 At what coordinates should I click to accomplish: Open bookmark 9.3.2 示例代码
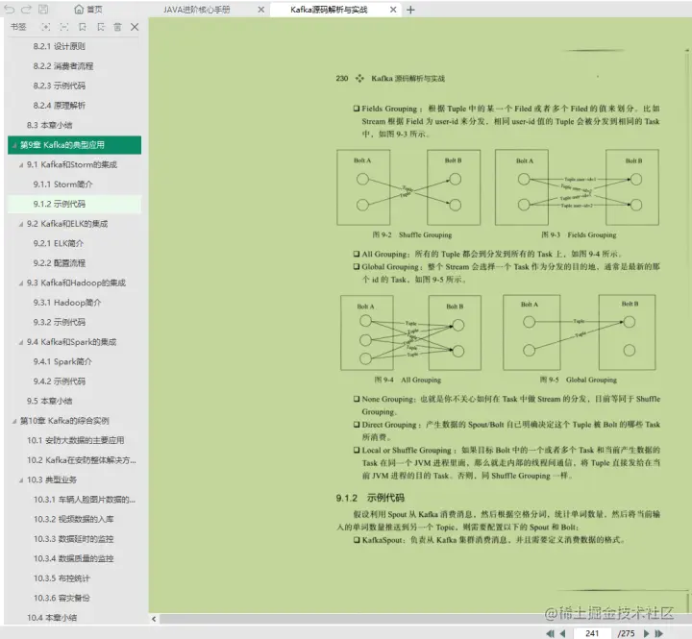tap(60, 322)
